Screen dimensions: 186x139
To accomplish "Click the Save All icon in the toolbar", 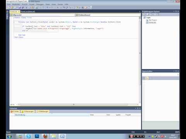I will (22, 8).
